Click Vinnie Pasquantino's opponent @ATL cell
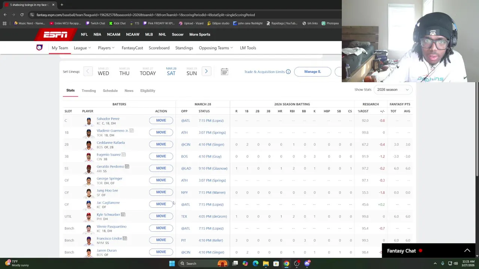479x269 pixels. tap(186, 228)
